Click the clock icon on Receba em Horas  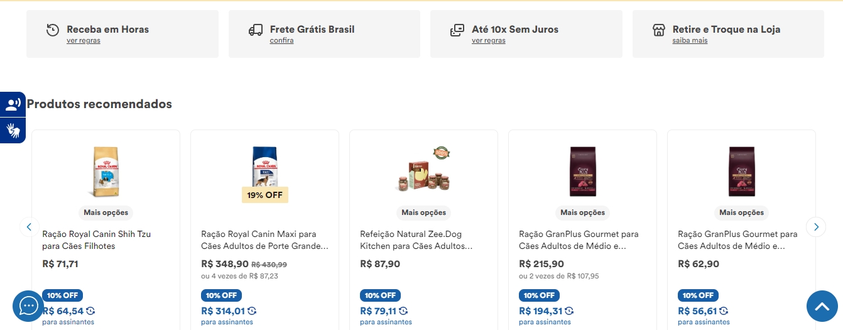point(53,30)
